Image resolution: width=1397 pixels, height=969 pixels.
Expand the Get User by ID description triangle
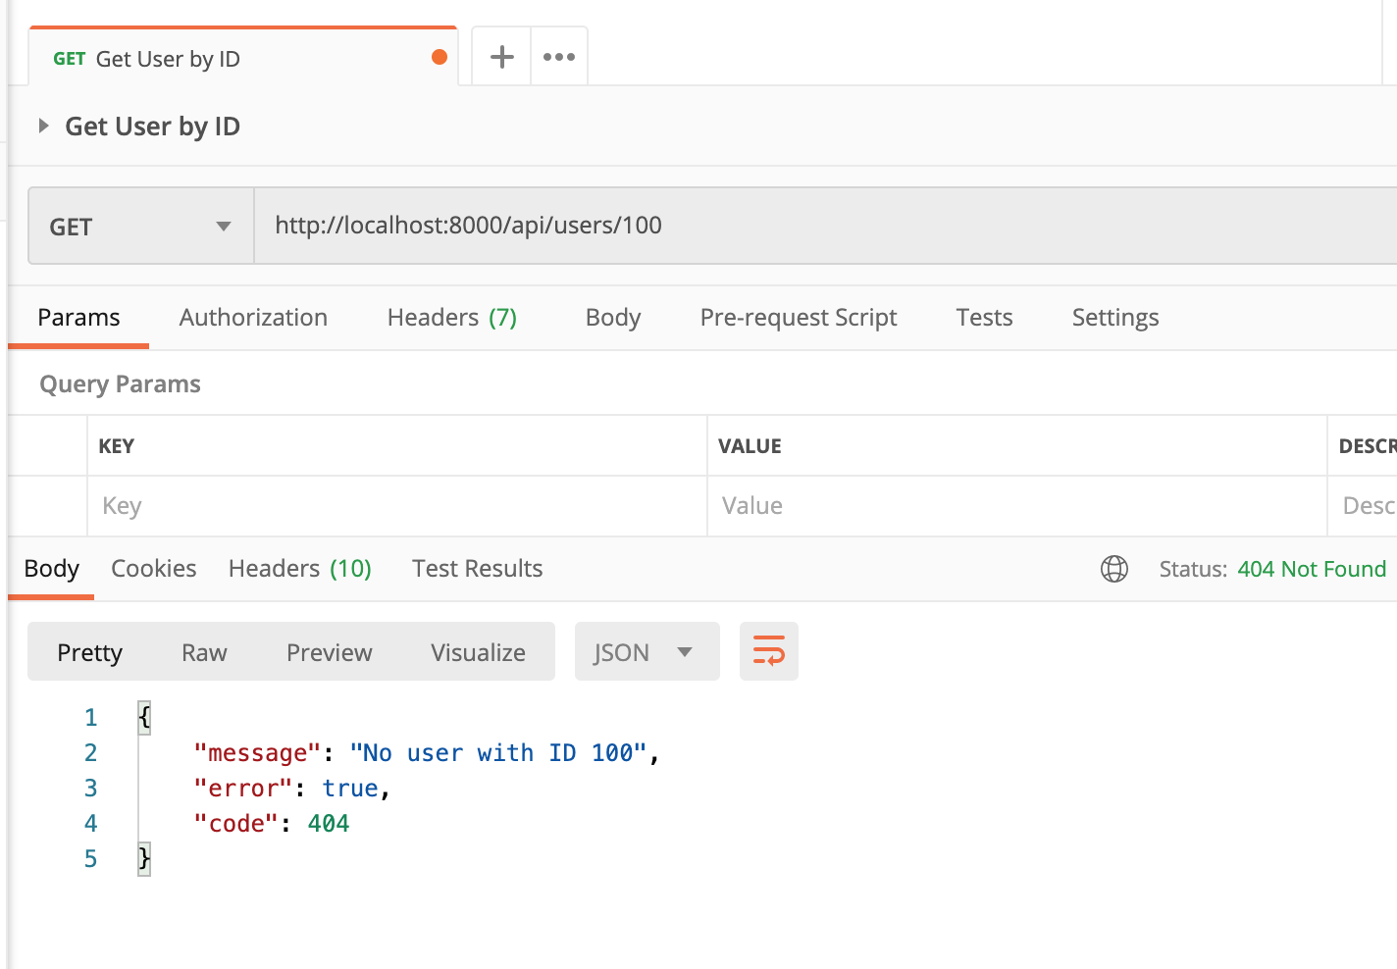(x=43, y=126)
